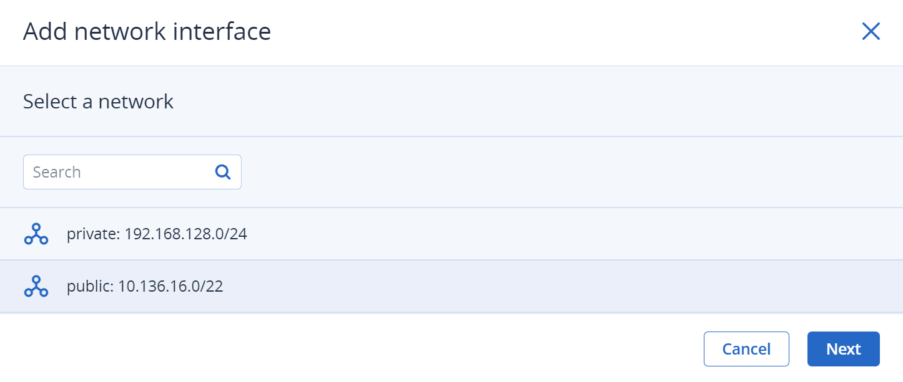Click the magnifier icon in the search box
Image resolution: width=903 pixels, height=382 pixels.
pos(223,172)
